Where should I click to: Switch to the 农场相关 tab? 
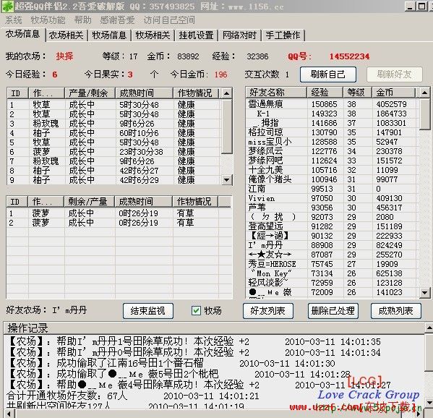(67, 35)
